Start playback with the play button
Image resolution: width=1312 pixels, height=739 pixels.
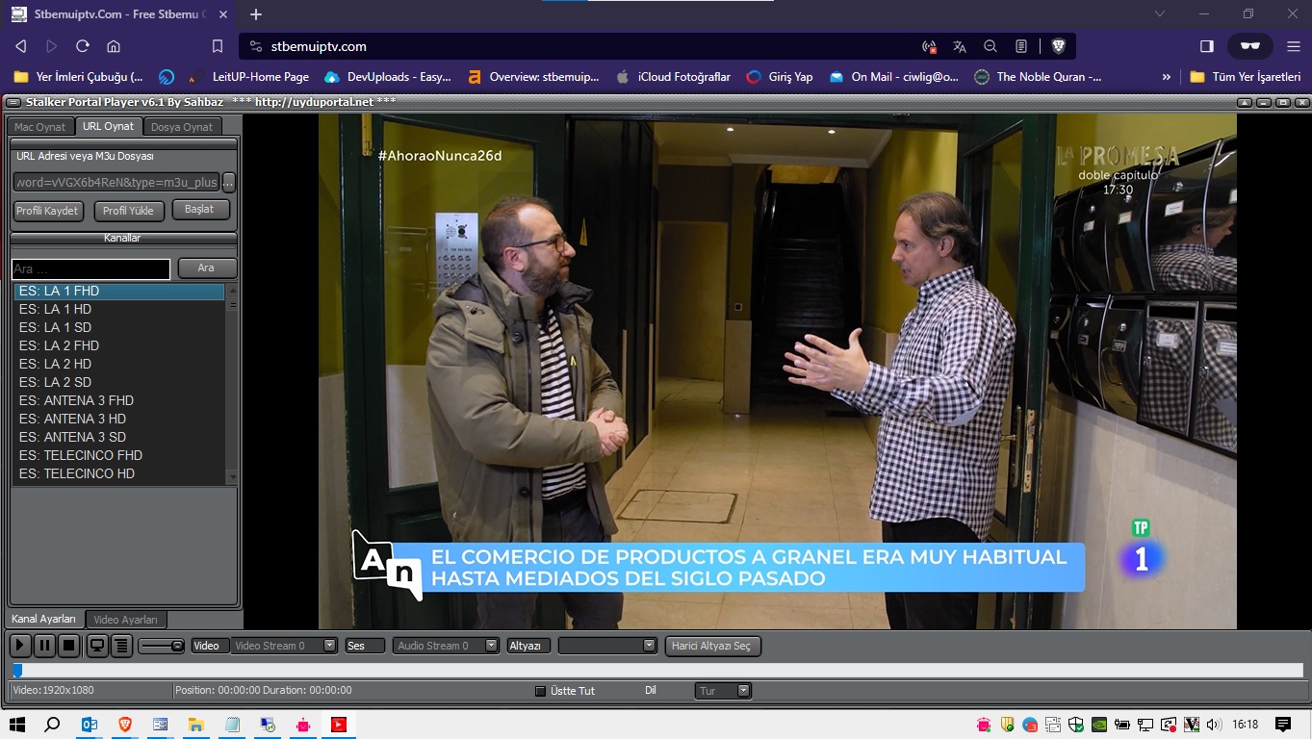point(19,646)
